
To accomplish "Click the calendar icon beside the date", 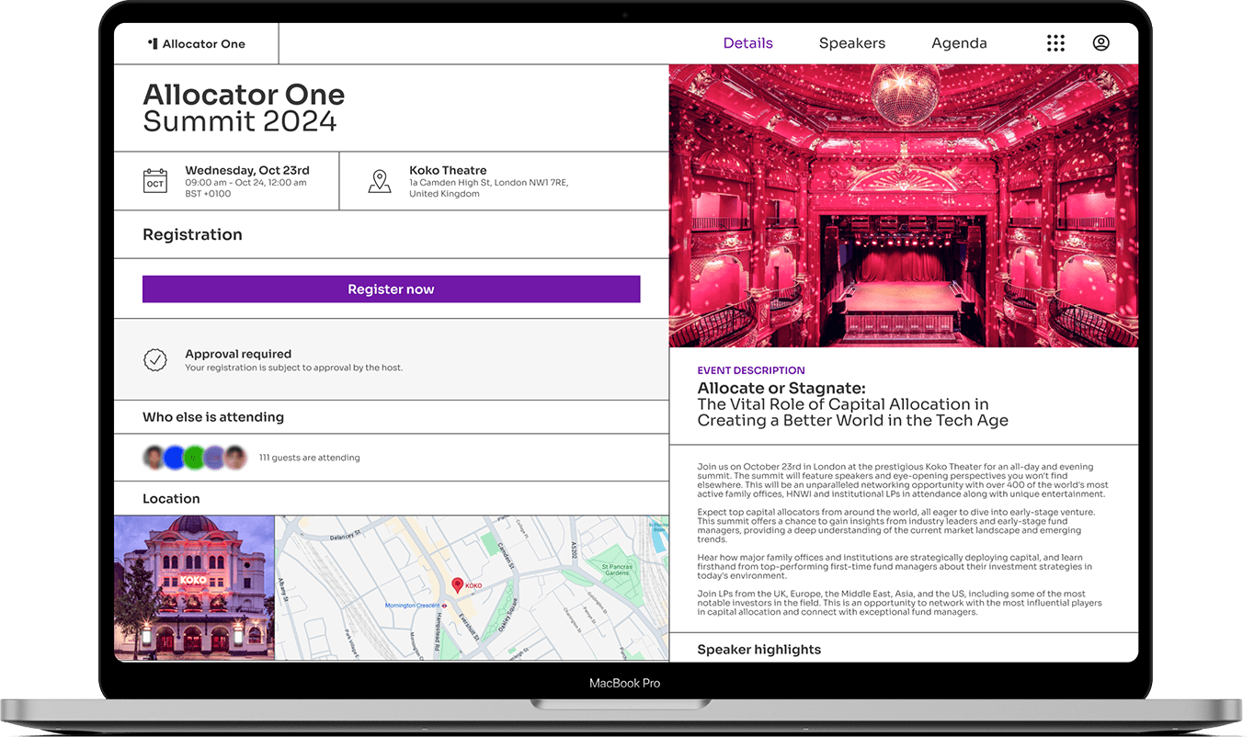I will point(155,181).
